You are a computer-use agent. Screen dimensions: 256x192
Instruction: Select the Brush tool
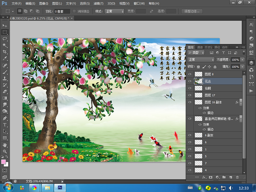pos(4,72)
